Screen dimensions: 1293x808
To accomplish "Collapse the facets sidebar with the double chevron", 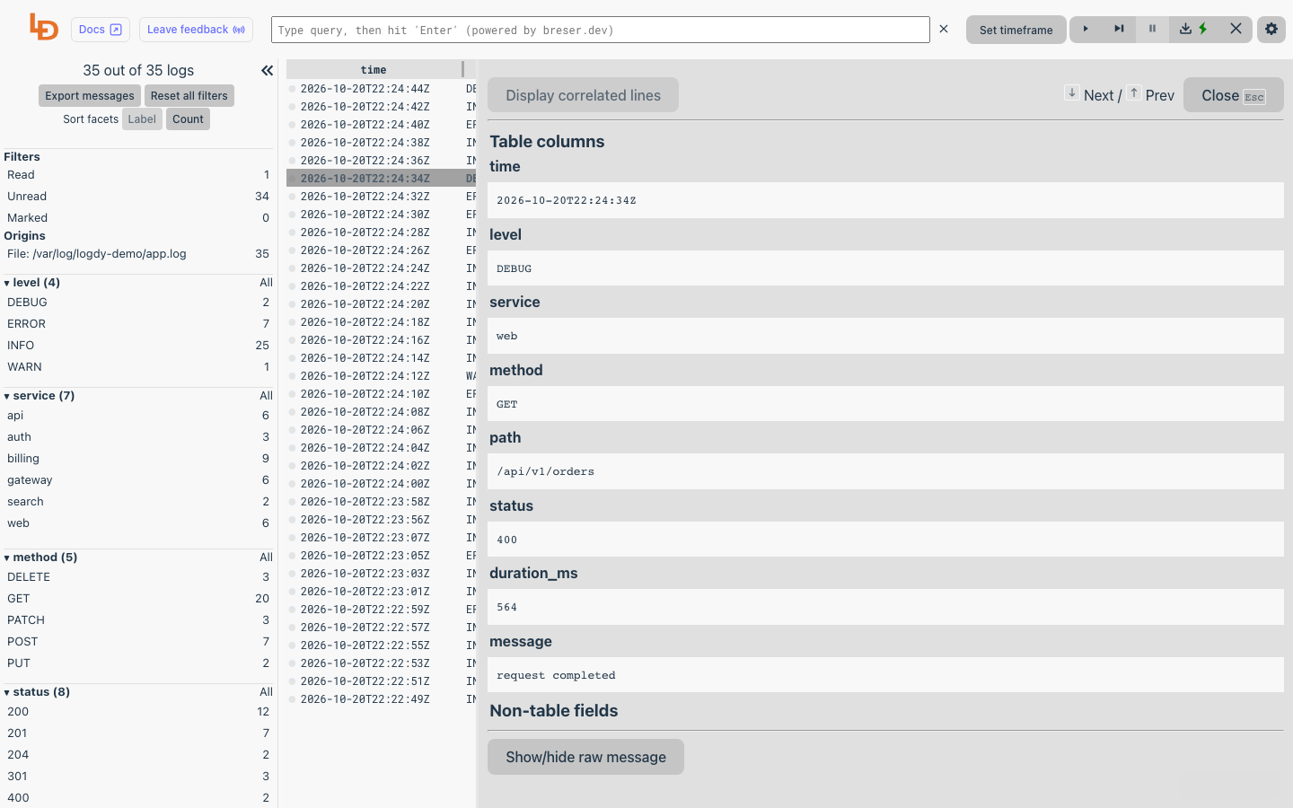I will [267, 70].
